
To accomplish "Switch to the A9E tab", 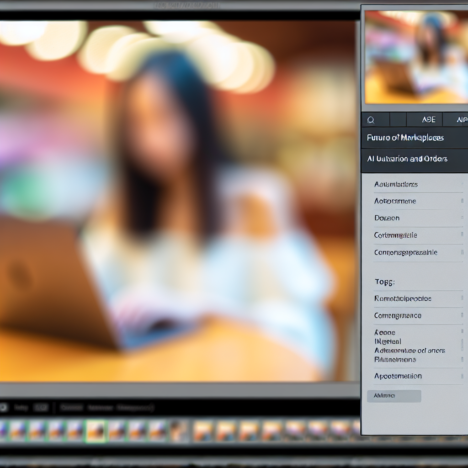I will pyautogui.click(x=429, y=120).
